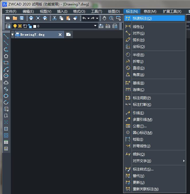Open the 修改(M) menu
Image resolution: width=190 pixels, height=194 pixels.
[150, 11]
